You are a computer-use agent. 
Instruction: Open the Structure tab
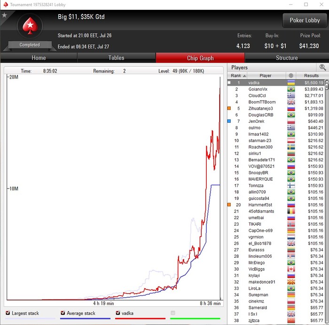coord(287,58)
